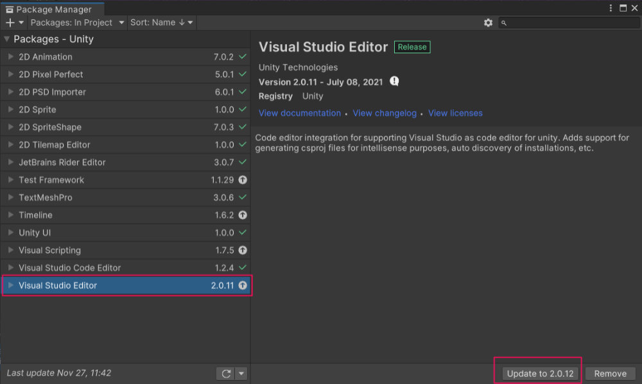Click the 1.1.29 version number
Screen dimensions: 642x384
(x=222, y=180)
